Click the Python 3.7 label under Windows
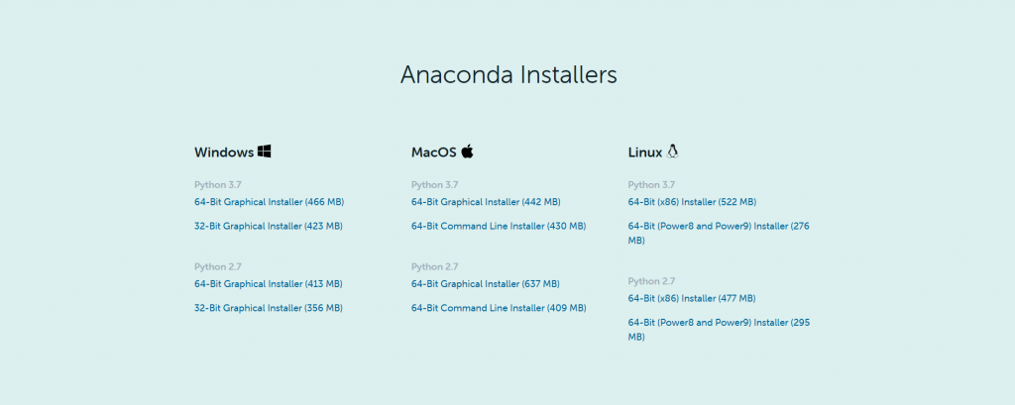Screen dimensions: 1015x405 217,184
